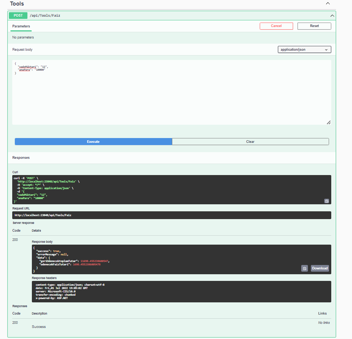Click the Description column header
This screenshot has height=339, width=352.
coord(39,313)
